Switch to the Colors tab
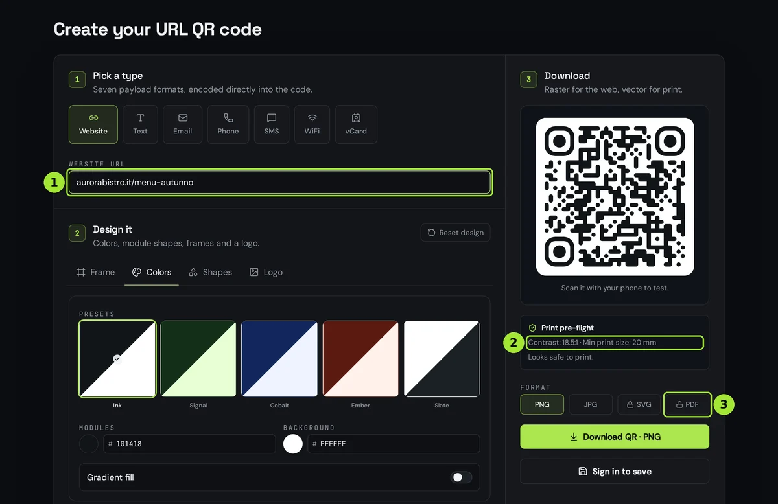Screen dimensions: 778x504 [152, 272]
